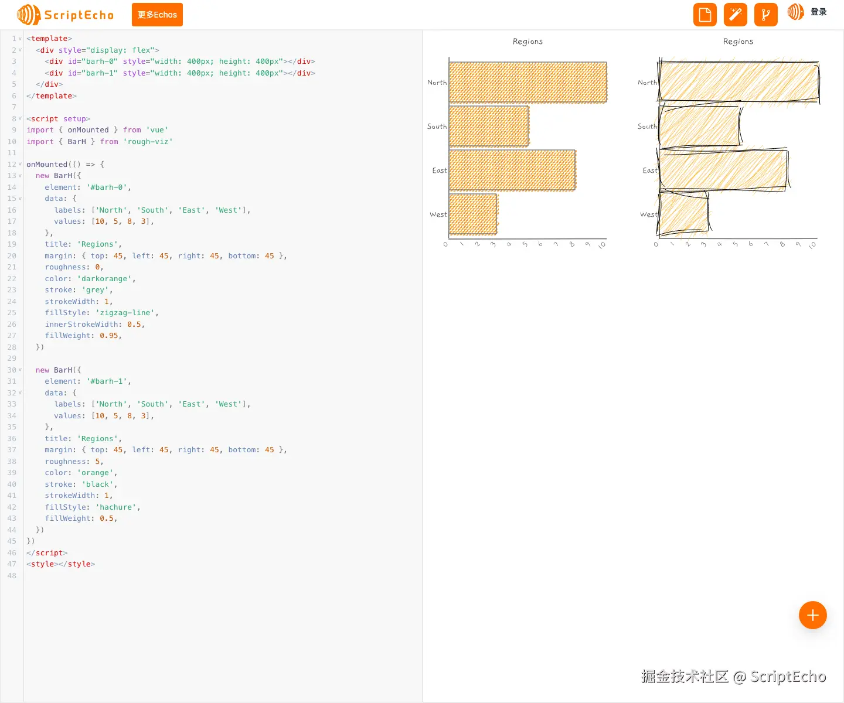Screen dimensions: 844x703
Task: Click the North bar in left chart
Action: [528, 83]
